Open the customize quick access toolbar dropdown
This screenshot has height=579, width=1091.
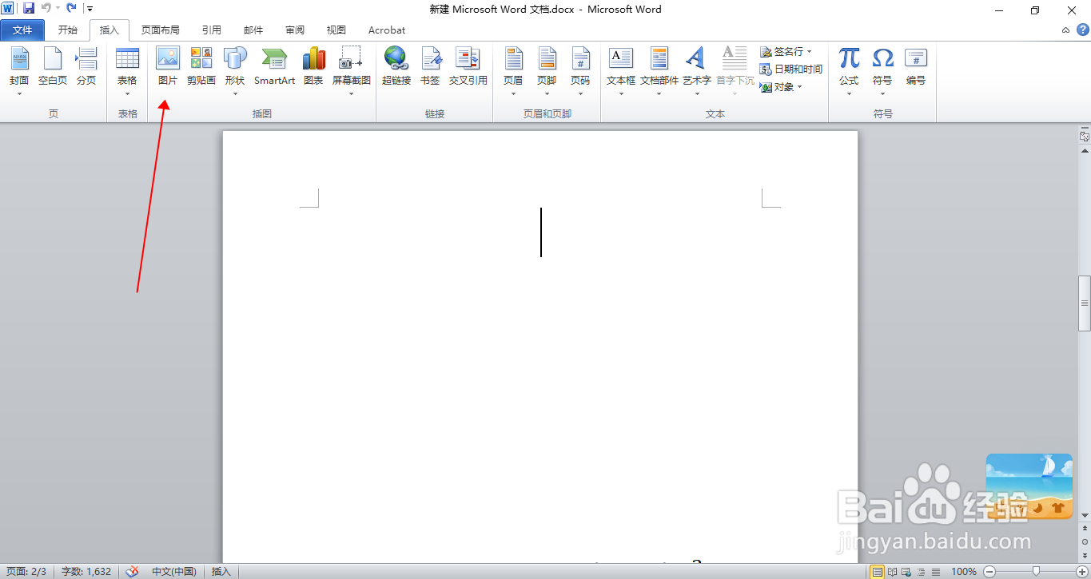(90, 9)
